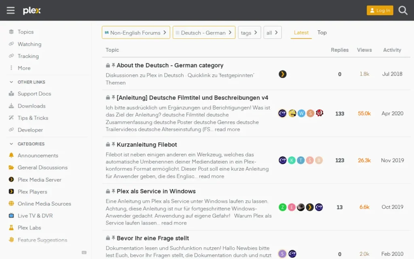Click the Apr 2020 activity date
414x259 pixels.
click(392, 113)
